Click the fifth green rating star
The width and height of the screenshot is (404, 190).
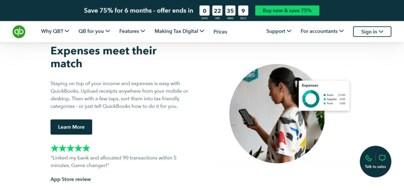[86, 148]
